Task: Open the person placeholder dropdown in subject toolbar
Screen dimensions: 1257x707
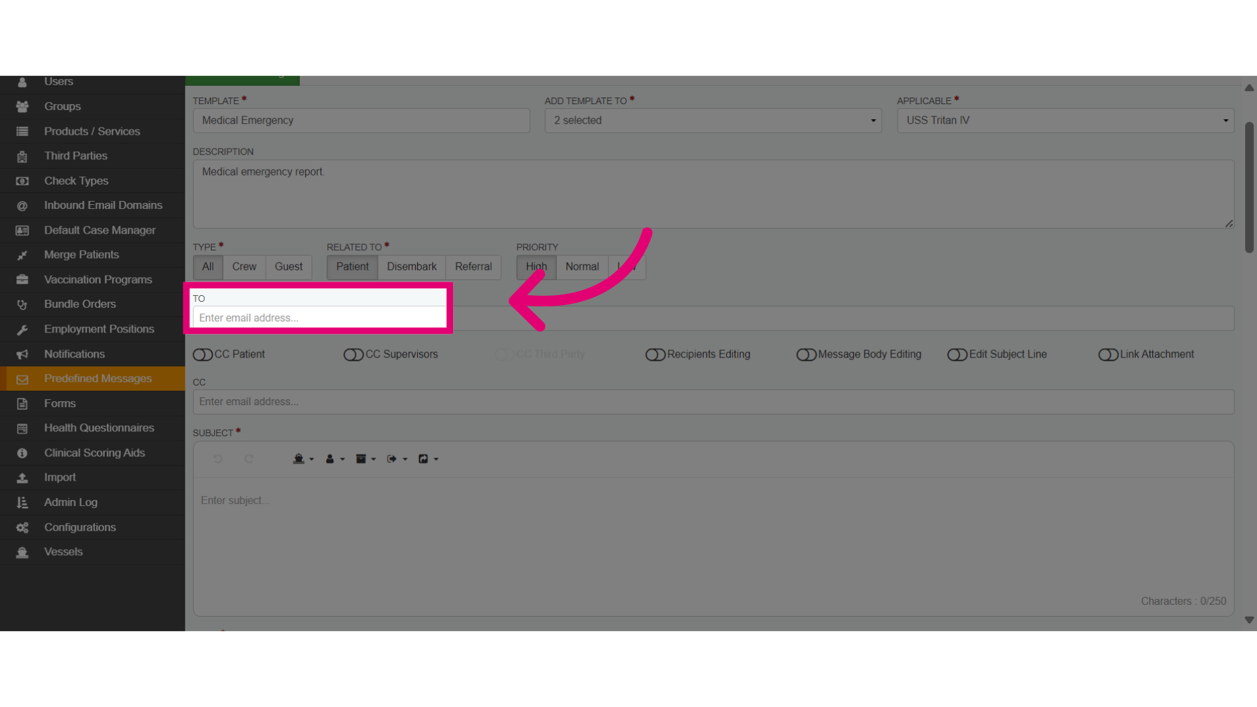Action: click(x=335, y=459)
